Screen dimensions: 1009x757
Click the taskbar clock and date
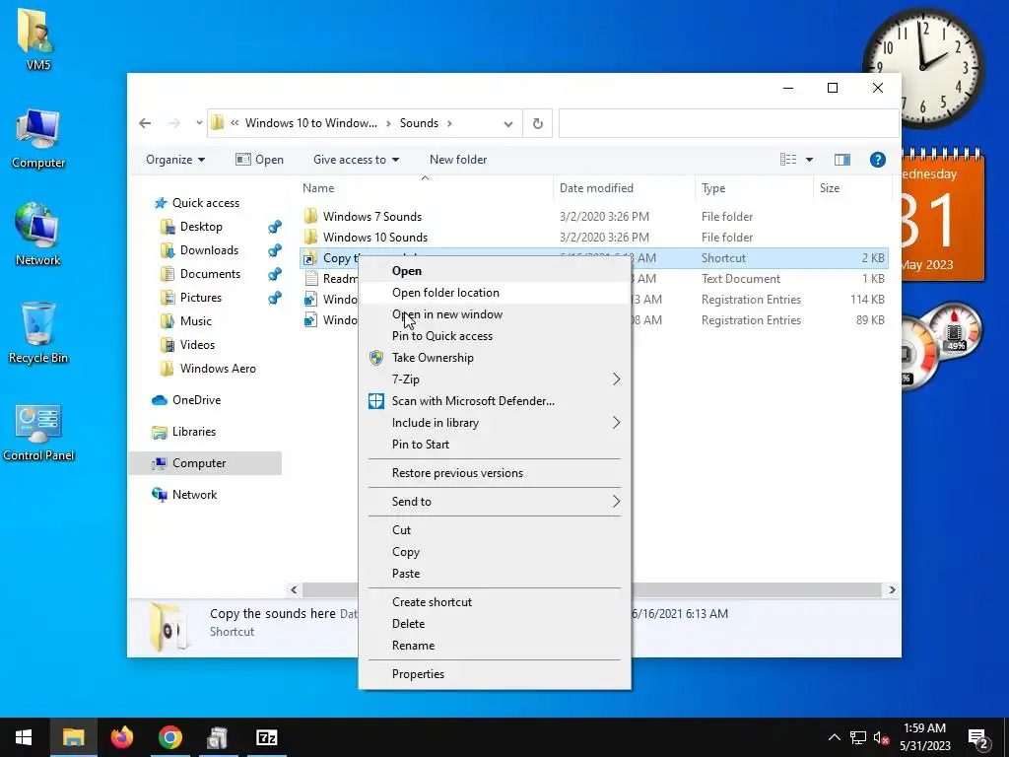point(924,737)
